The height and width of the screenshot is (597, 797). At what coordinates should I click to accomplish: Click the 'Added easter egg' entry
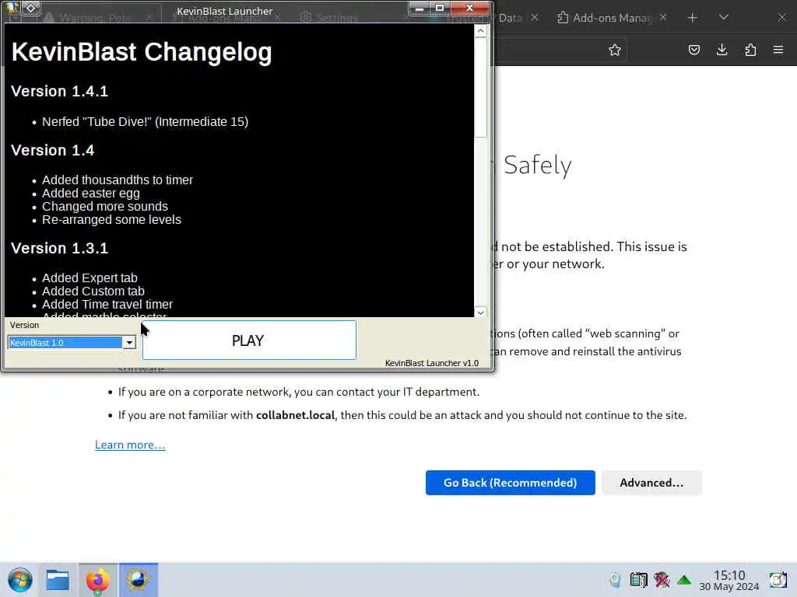(x=91, y=194)
